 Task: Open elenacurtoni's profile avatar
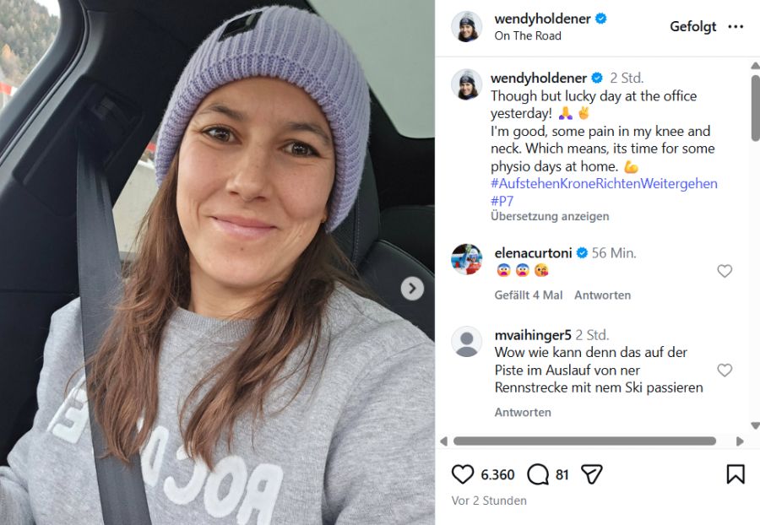[467, 259]
